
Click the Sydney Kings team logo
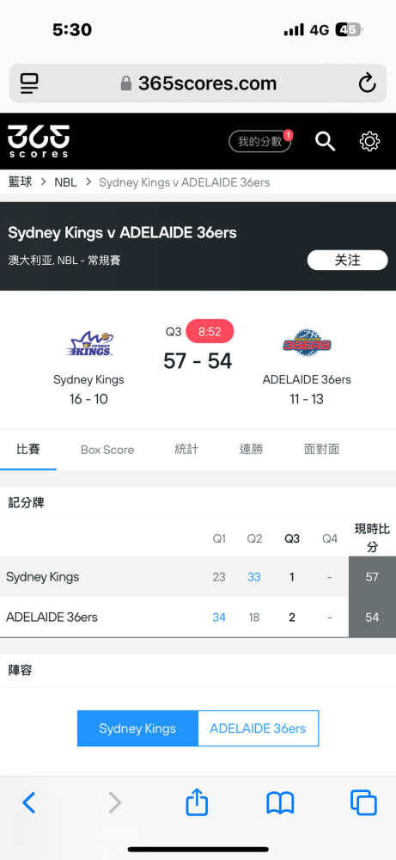(x=89, y=344)
